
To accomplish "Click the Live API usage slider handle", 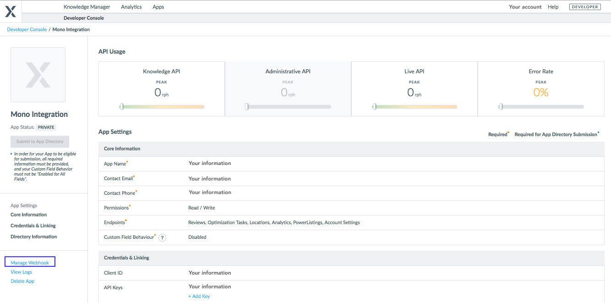I will tap(375, 107).
